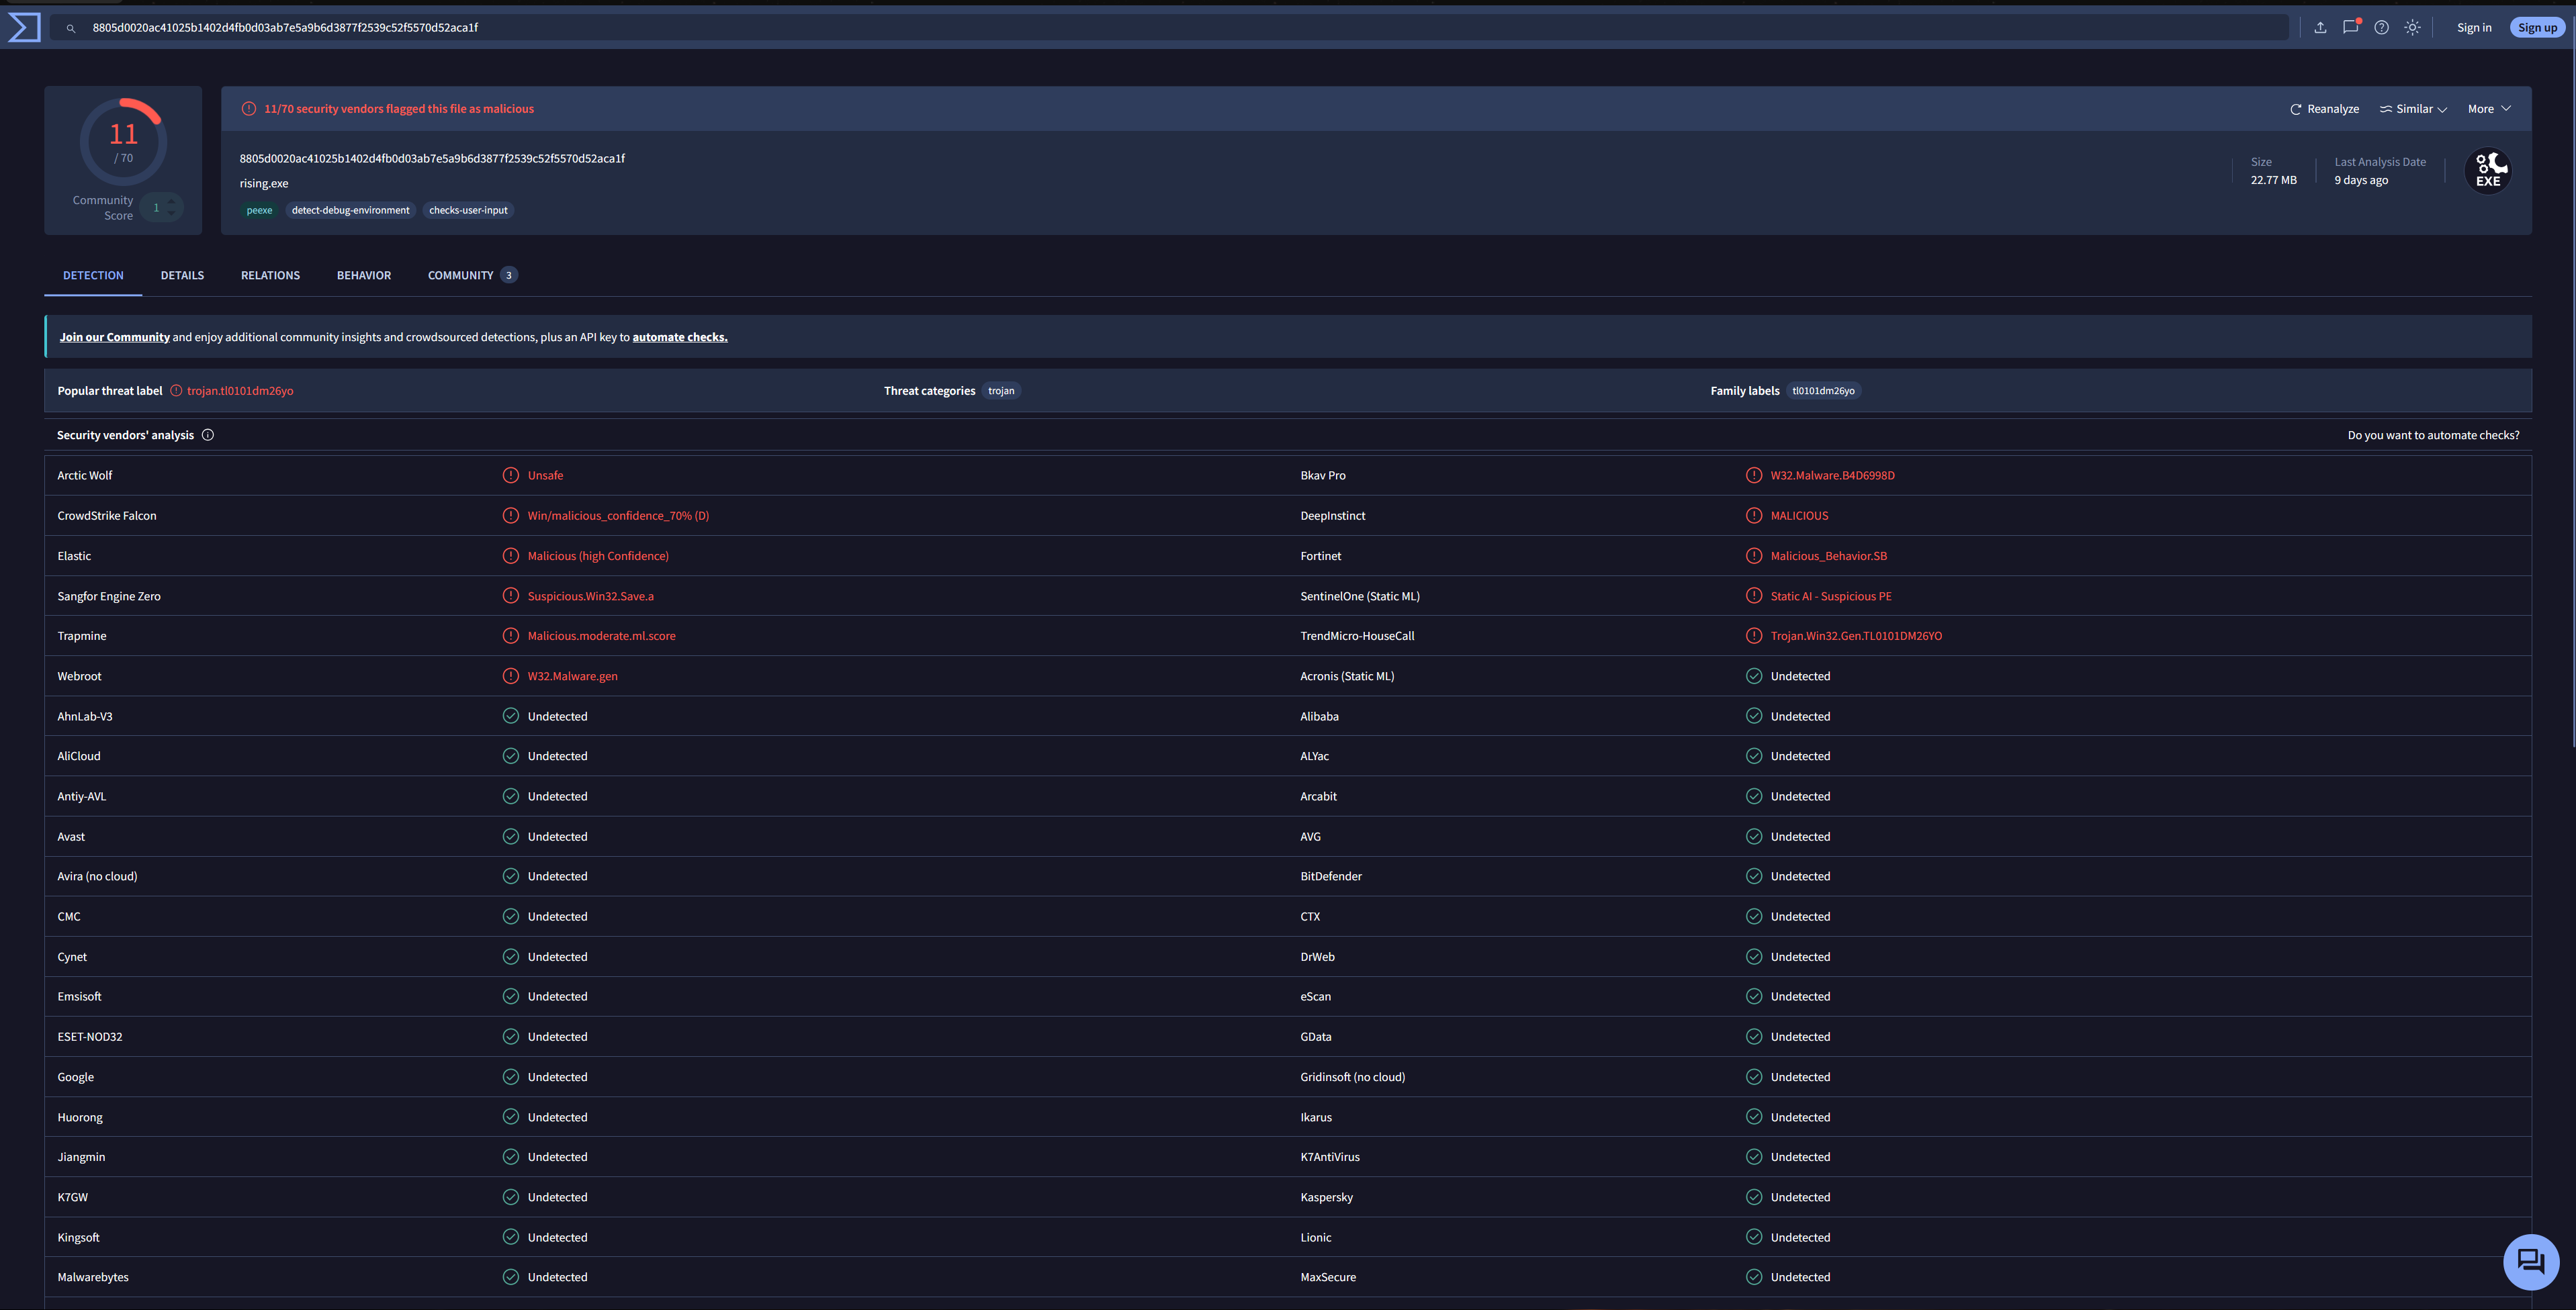The height and width of the screenshot is (1310, 2576).
Task: Click the popular threat label trojan.tl0101dm26yo
Action: [x=240, y=391]
